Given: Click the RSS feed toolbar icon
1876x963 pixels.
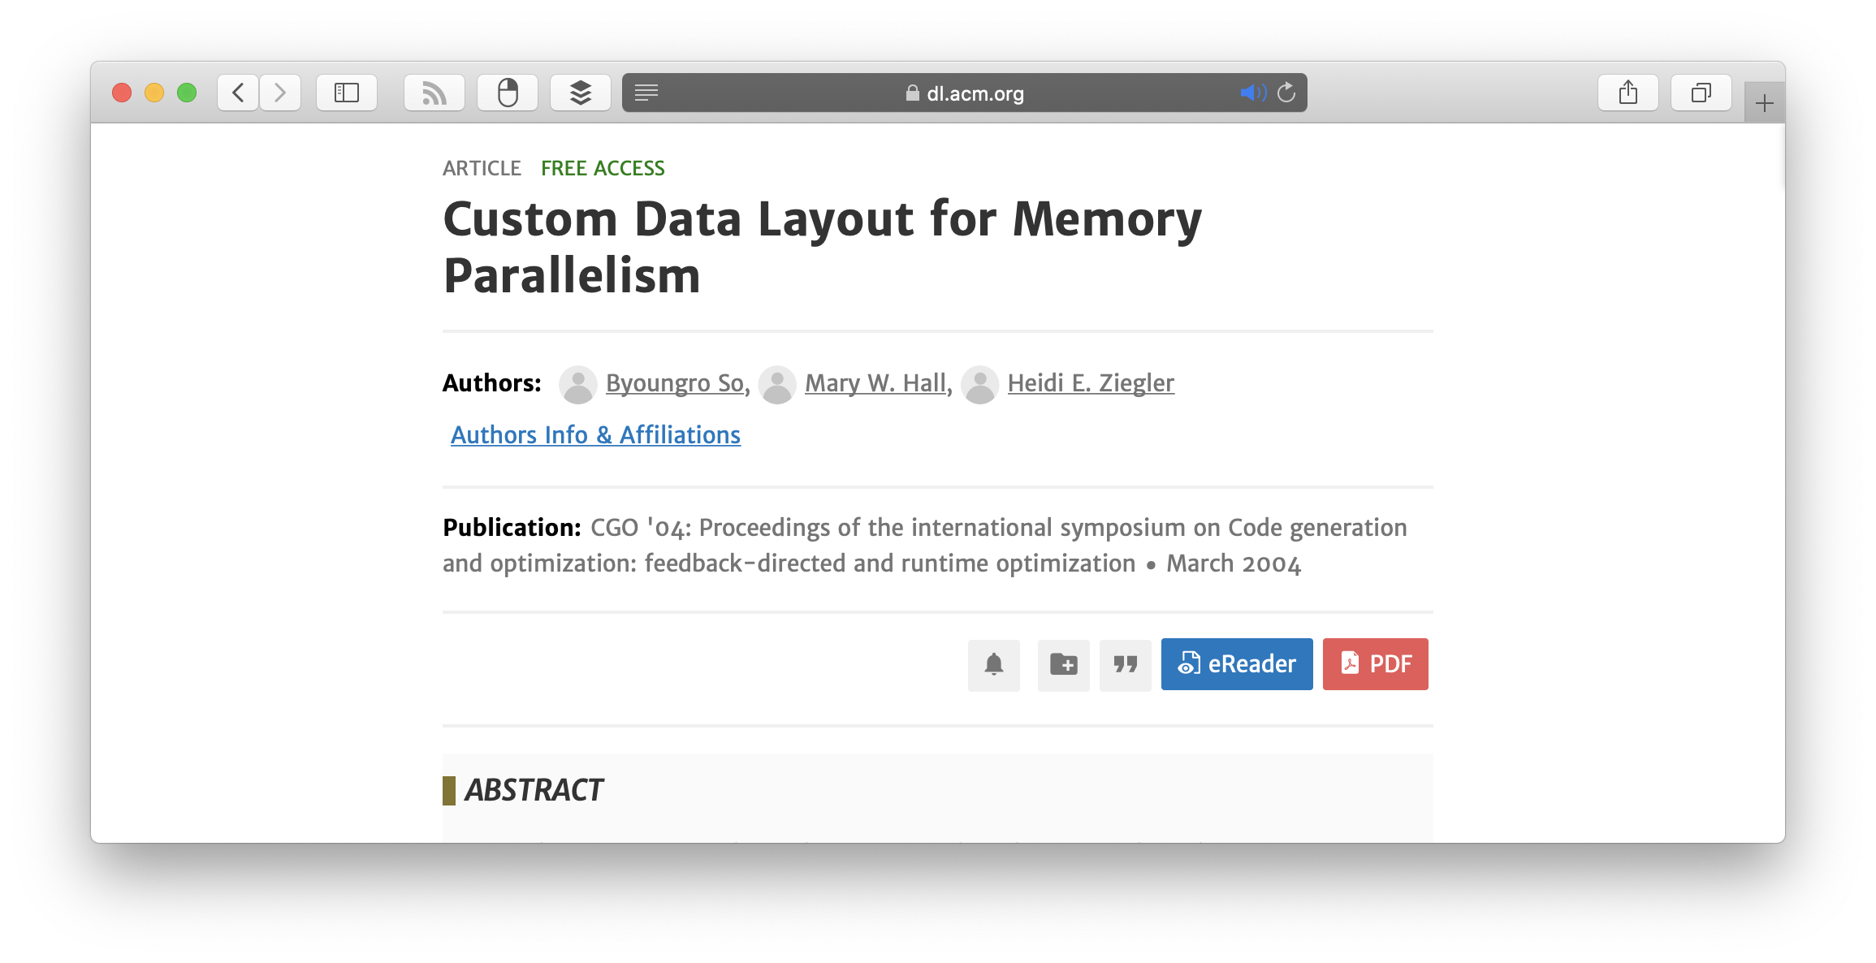Looking at the screenshot, I should pyautogui.click(x=434, y=93).
